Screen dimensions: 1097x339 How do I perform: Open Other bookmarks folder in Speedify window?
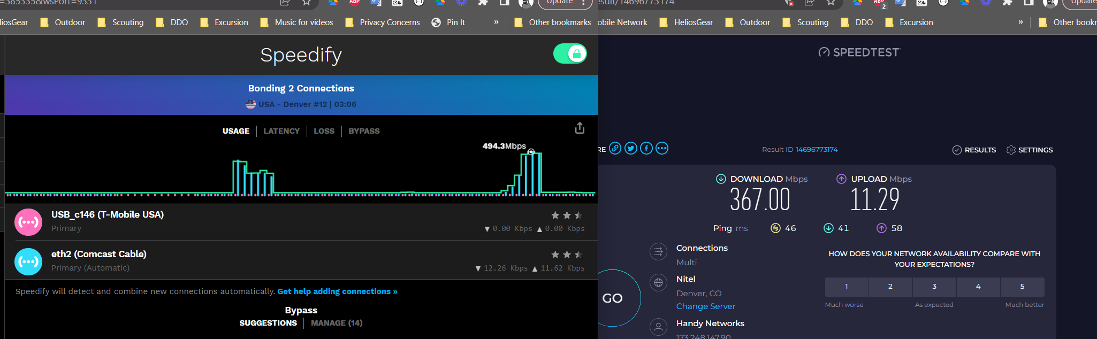552,22
